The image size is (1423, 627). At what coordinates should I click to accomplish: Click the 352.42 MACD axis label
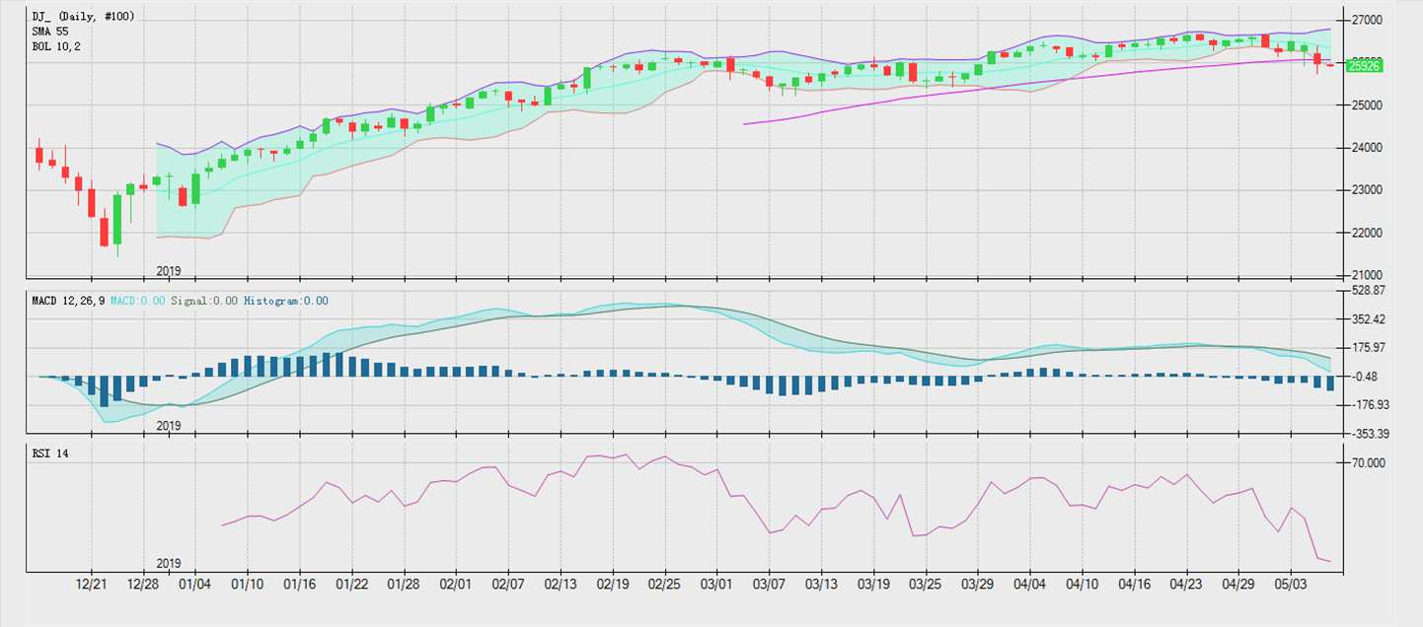[x=1367, y=319]
